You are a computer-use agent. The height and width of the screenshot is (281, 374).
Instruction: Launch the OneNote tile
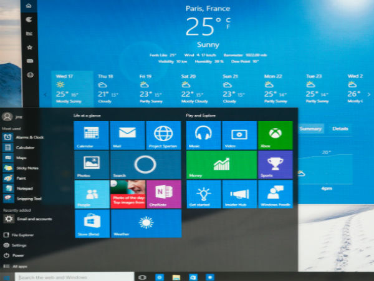(x=163, y=194)
